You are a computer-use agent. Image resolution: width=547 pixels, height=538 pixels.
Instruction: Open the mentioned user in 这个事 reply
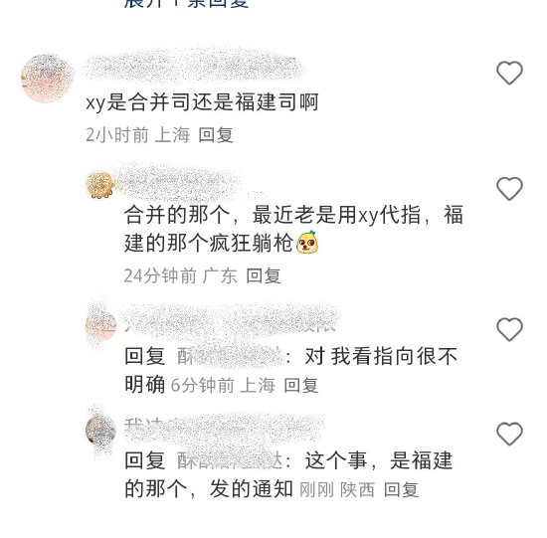(x=230, y=460)
